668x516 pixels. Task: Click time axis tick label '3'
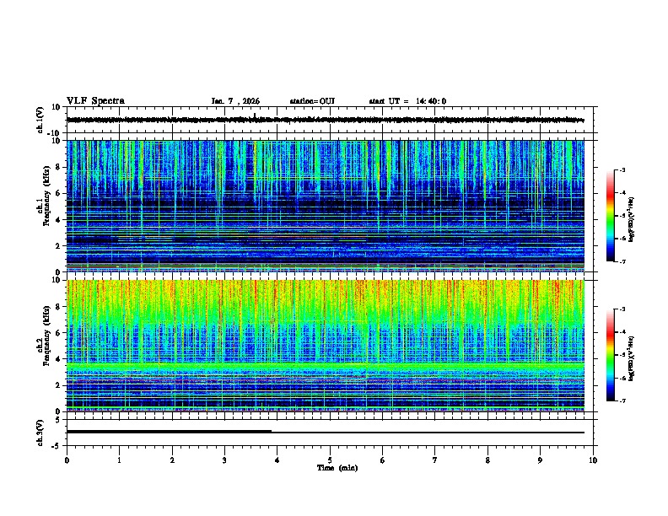[x=224, y=460]
